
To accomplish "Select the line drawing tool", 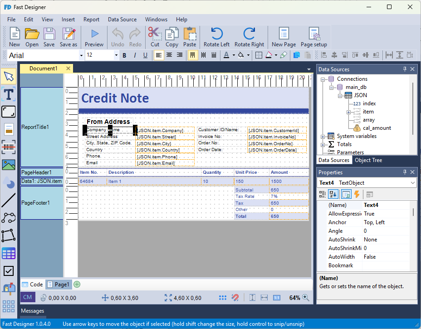I will pos(9,200).
